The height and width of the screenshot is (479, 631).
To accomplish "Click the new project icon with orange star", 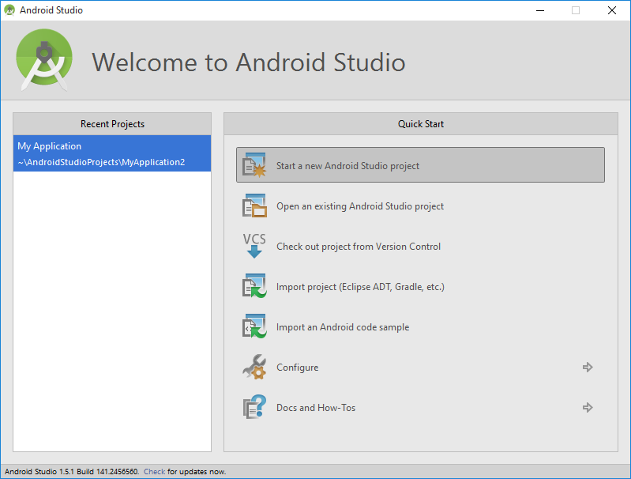I will [x=254, y=165].
